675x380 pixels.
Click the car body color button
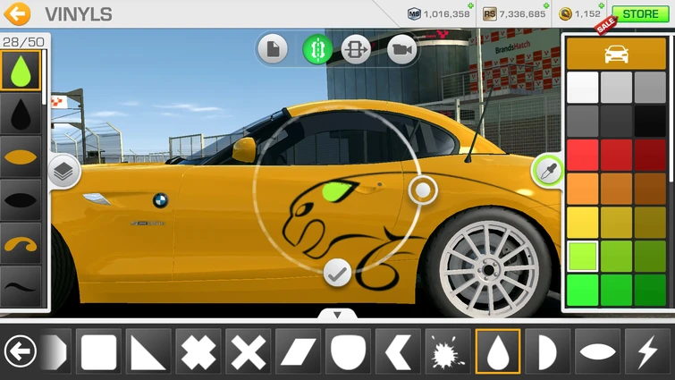(x=616, y=54)
